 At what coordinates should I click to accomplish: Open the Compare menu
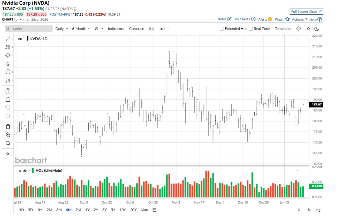pyautogui.click(x=136, y=29)
